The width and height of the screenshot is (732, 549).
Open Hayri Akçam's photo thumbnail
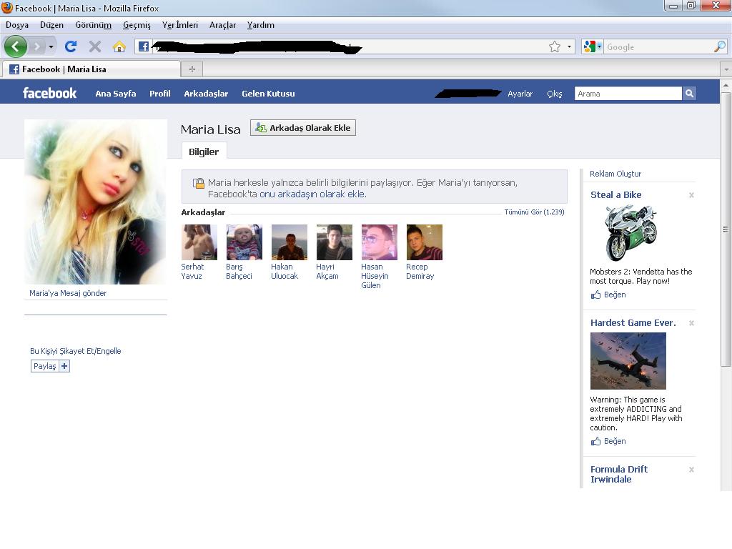coord(335,242)
